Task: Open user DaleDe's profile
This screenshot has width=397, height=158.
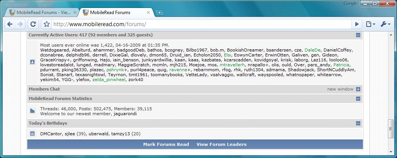Action: point(313,50)
